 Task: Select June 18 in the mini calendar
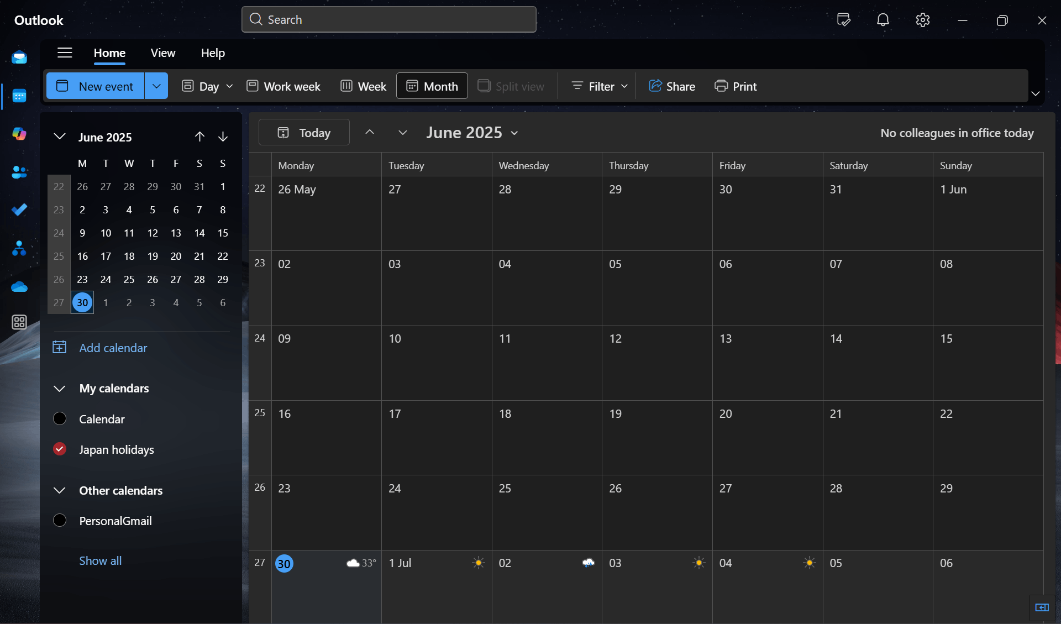pyautogui.click(x=129, y=256)
